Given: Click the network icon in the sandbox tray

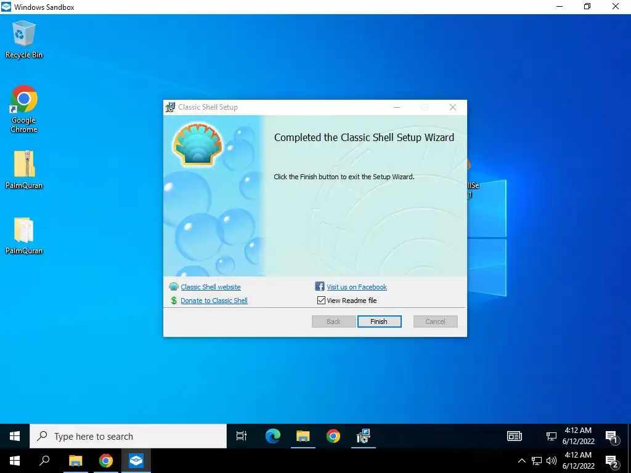Looking at the screenshot, I should 552,436.
